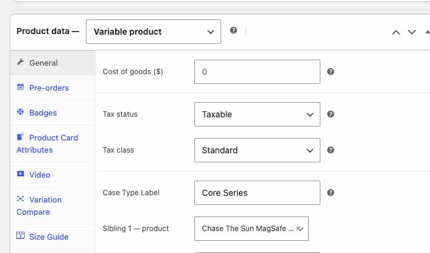This screenshot has height=253, width=430.
Task: Open the Variable product type dropdown
Action: pos(153,32)
